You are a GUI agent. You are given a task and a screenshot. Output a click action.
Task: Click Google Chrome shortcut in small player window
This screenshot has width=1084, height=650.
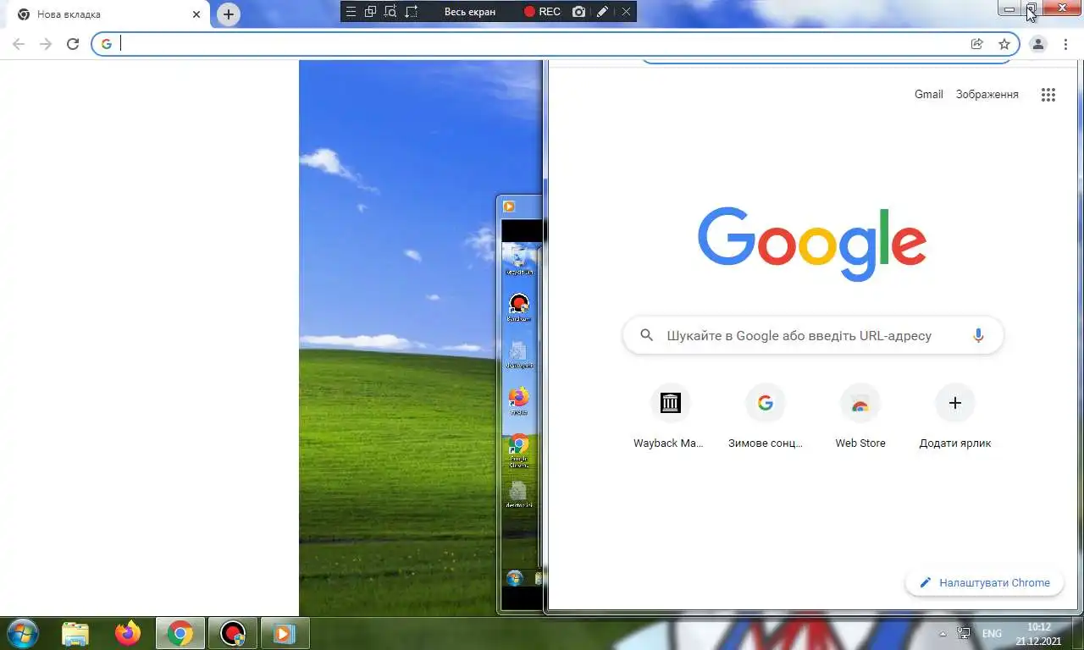(x=519, y=449)
